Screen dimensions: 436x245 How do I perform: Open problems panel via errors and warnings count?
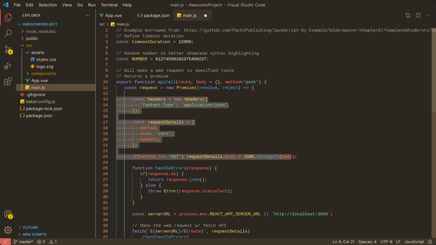point(47,242)
